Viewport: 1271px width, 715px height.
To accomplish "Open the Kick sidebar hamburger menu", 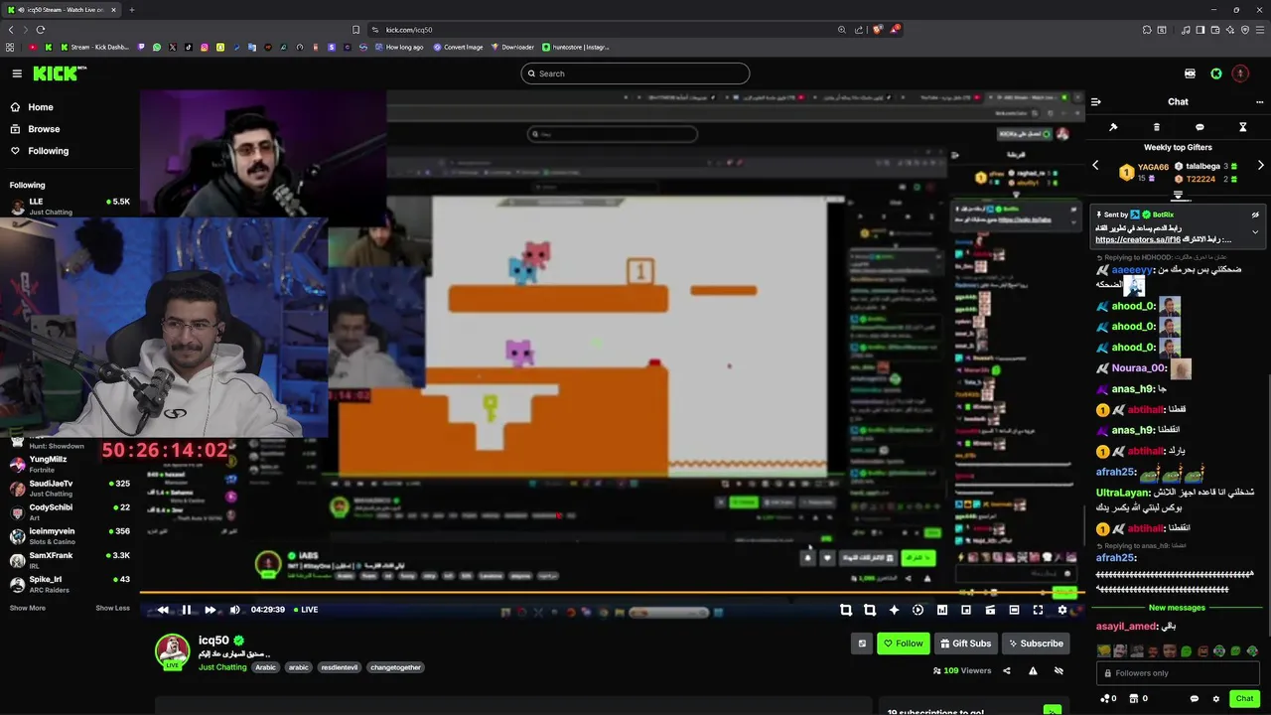I will 17,73.
